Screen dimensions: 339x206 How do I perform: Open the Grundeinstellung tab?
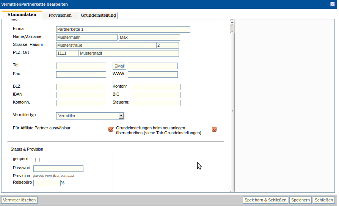99,15
